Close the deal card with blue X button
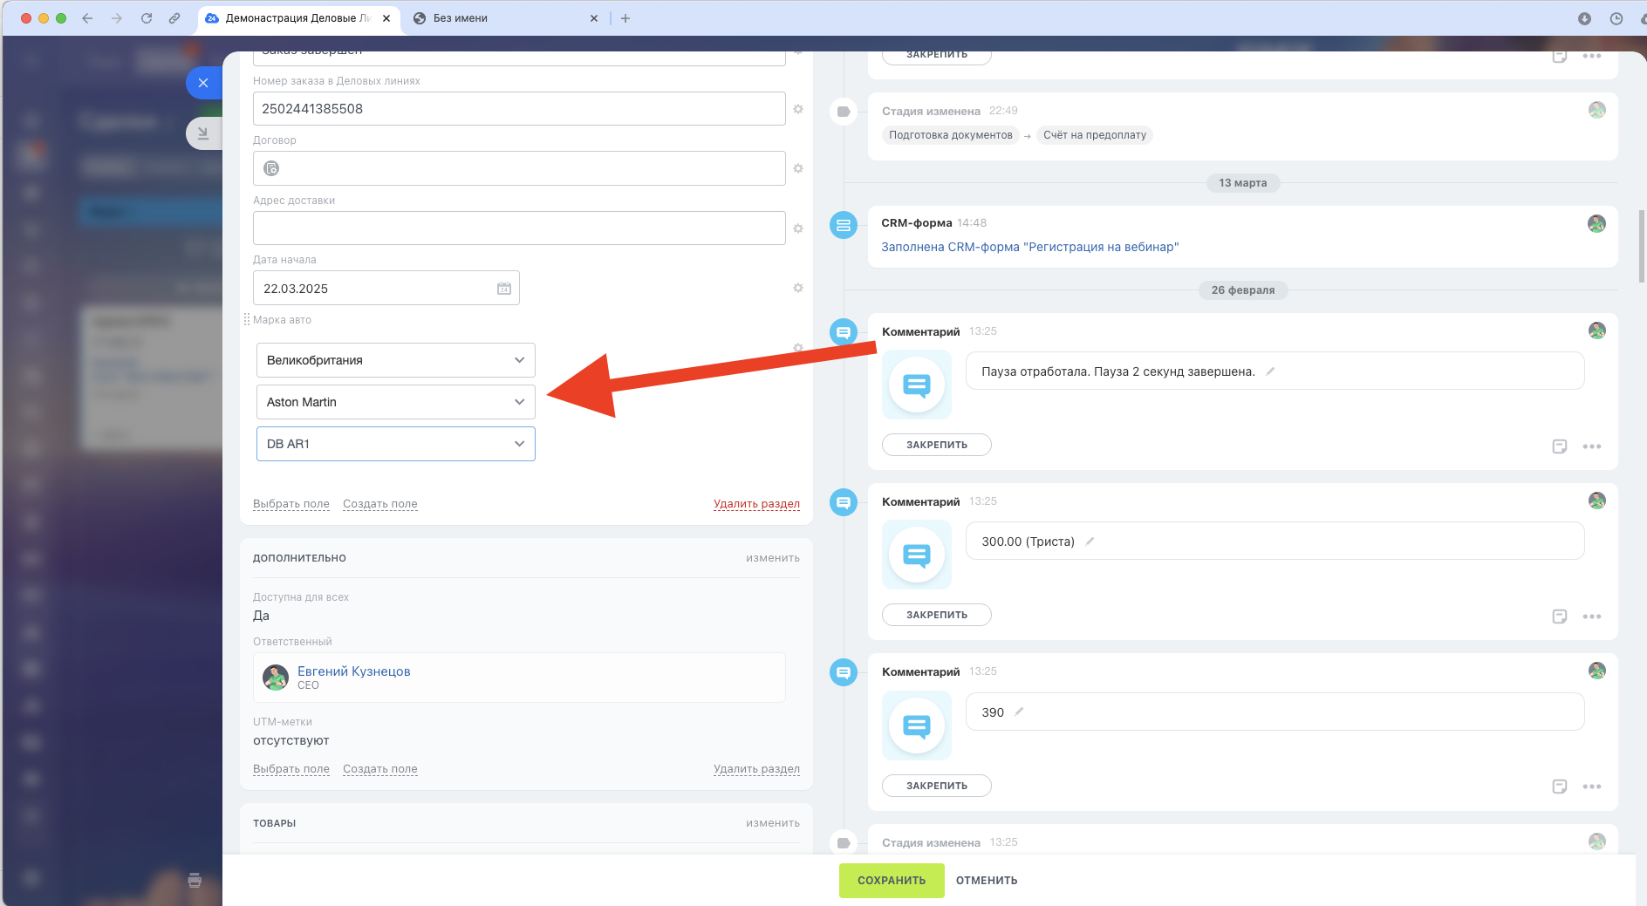The height and width of the screenshot is (906, 1647). [203, 83]
